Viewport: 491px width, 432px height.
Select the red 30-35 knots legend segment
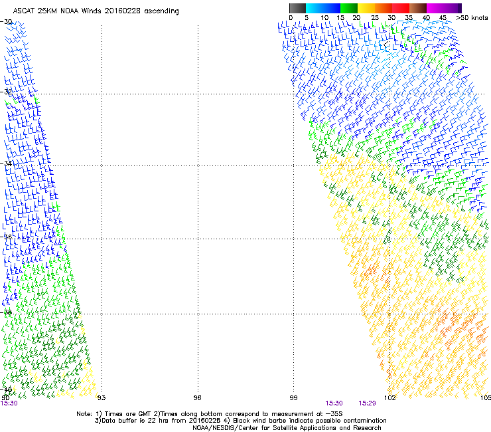tap(401, 8)
